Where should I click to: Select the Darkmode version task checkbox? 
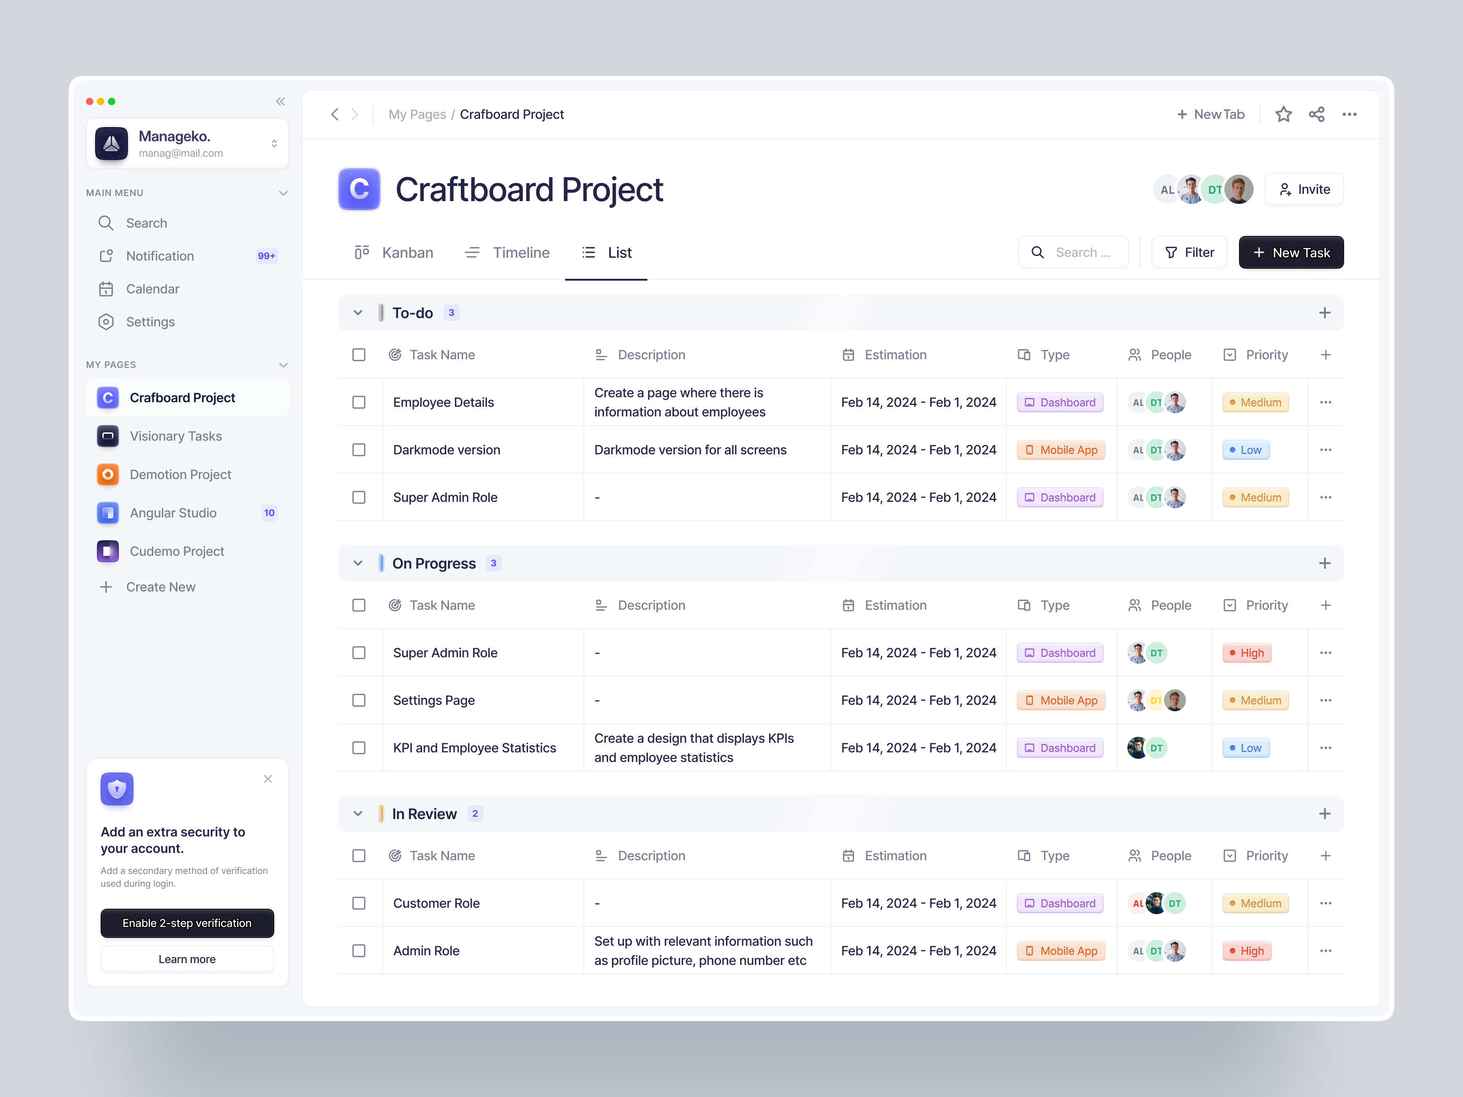pos(359,450)
